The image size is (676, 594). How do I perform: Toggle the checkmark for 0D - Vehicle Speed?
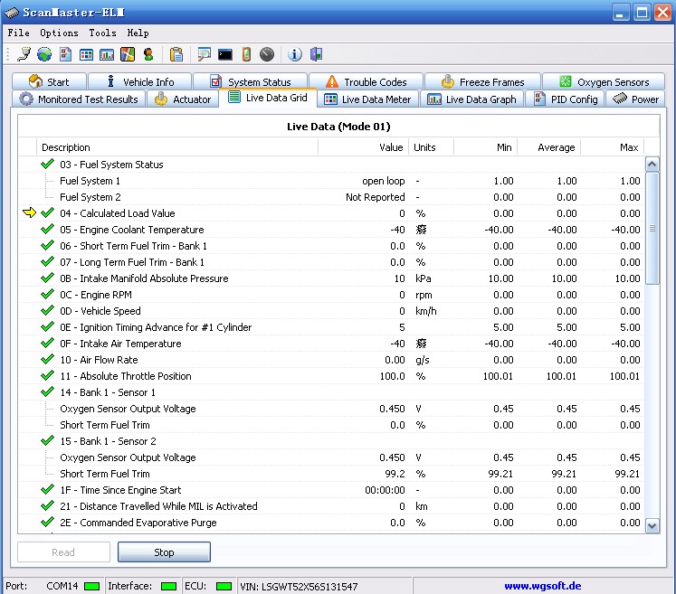(47, 311)
